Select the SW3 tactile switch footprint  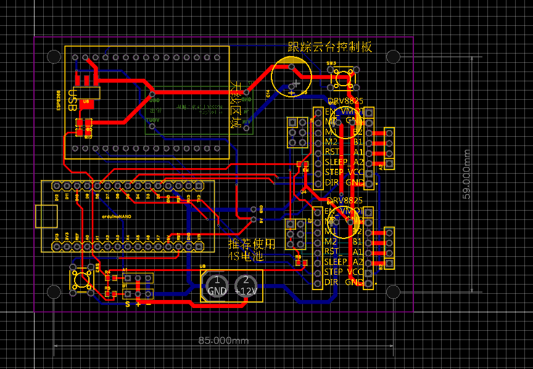pos(344,79)
